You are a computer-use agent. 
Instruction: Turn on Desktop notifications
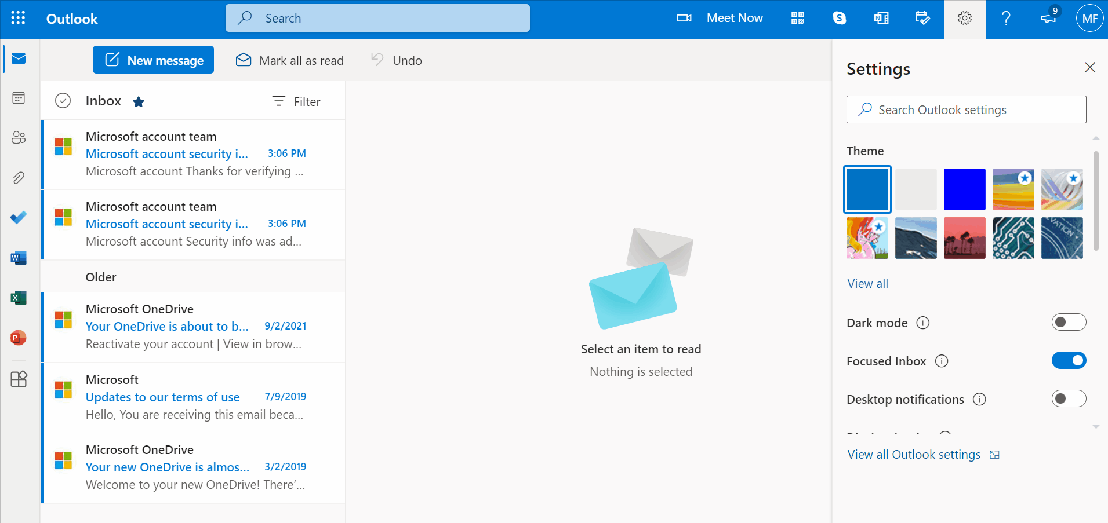(1067, 398)
